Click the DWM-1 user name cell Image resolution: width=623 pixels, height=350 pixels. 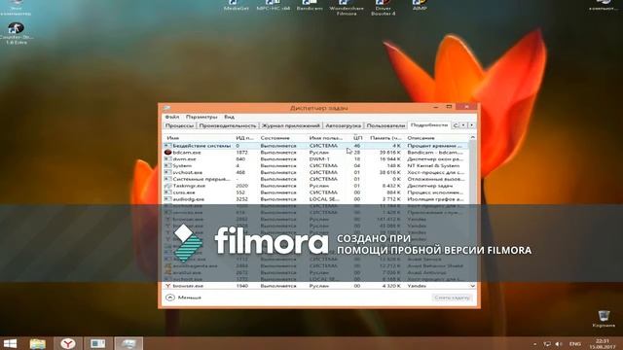(319, 159)
